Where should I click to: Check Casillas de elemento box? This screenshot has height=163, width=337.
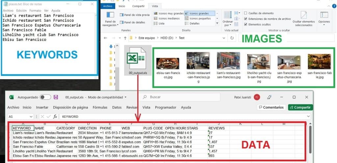click(246, 13)
